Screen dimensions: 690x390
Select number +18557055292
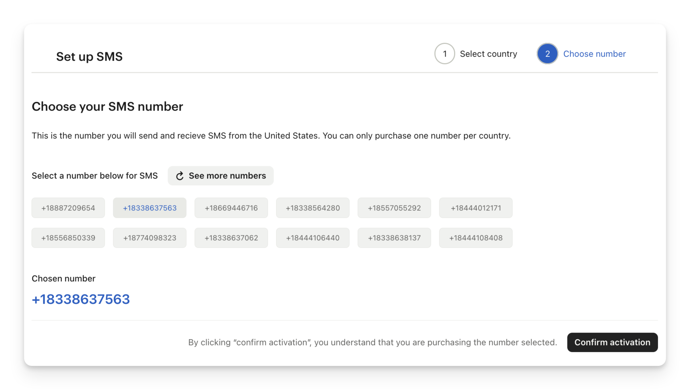[394, 208]
